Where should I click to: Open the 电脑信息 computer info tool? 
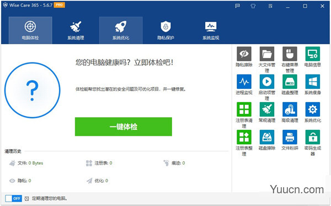pyautogui.click(x=313, y=54)
